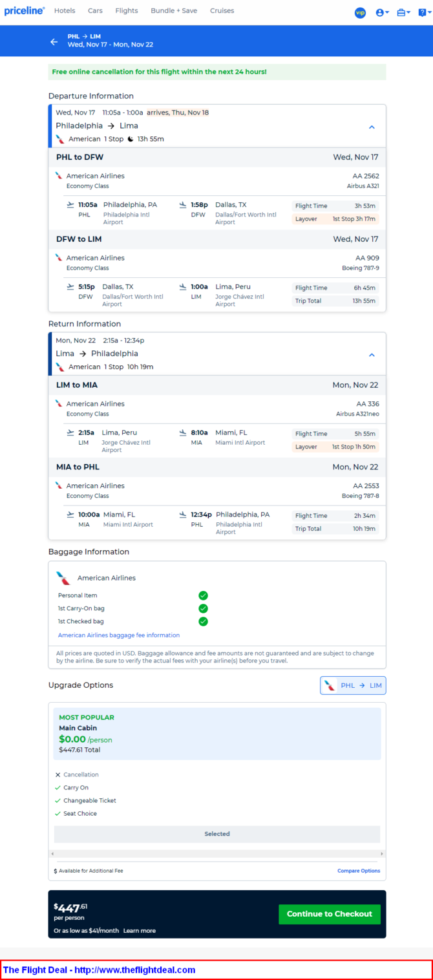Open the Bundle + Save tab

(174, 11)
